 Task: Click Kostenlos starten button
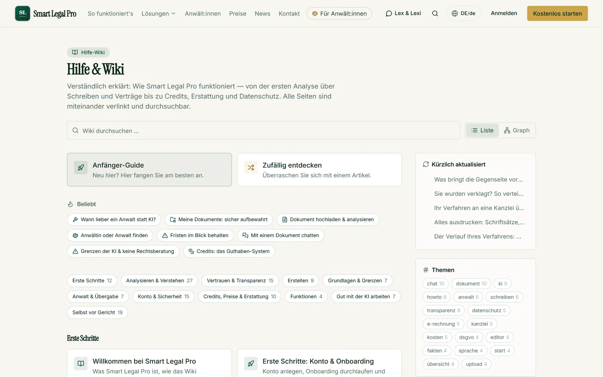(x=557, y=14)
